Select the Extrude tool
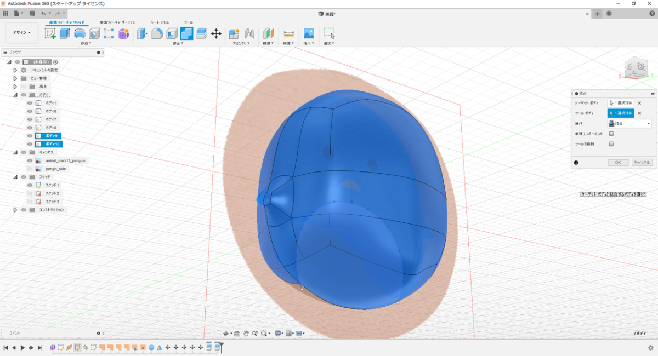This screenshot has height=356, width=658. click(65, 33)
